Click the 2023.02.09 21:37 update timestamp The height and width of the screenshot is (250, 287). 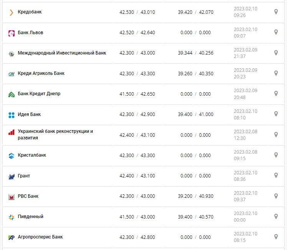[246, 53]
